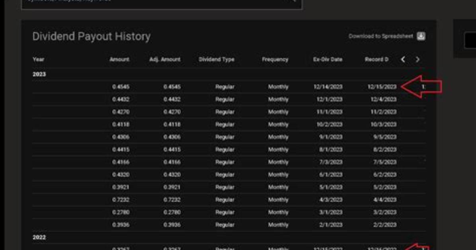This screenshot has height=250, width=476.
Task: Click the Dividend Type column header
Action: (x=217, y=60)
